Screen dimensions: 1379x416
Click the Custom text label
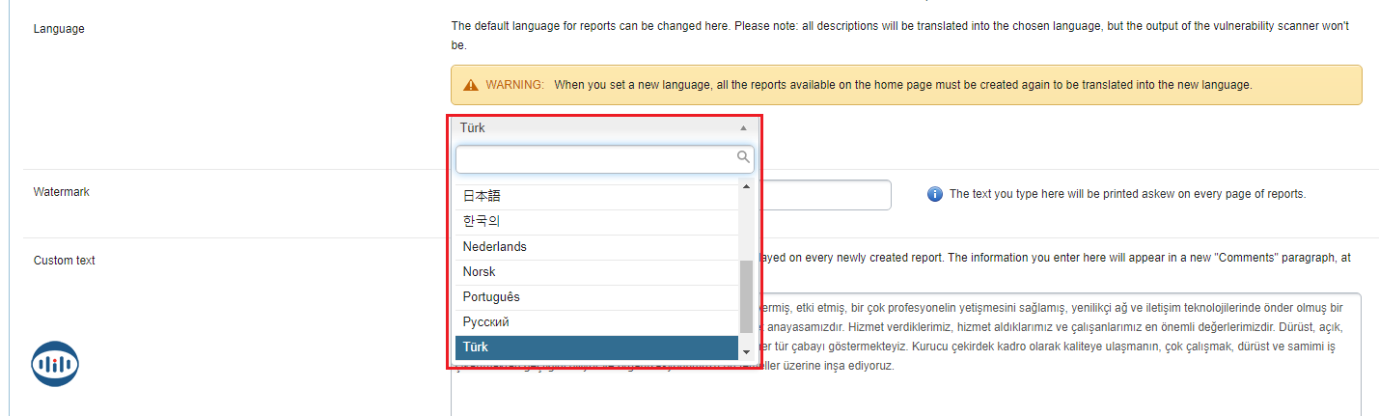[x=64, y=261]
